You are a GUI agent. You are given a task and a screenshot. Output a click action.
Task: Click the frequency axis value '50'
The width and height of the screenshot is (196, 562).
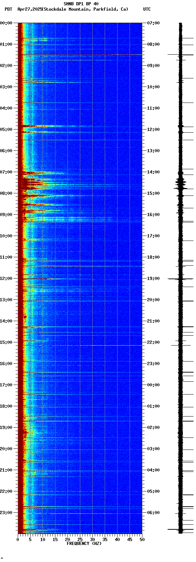pyautogui.click(x=142, y=539)
